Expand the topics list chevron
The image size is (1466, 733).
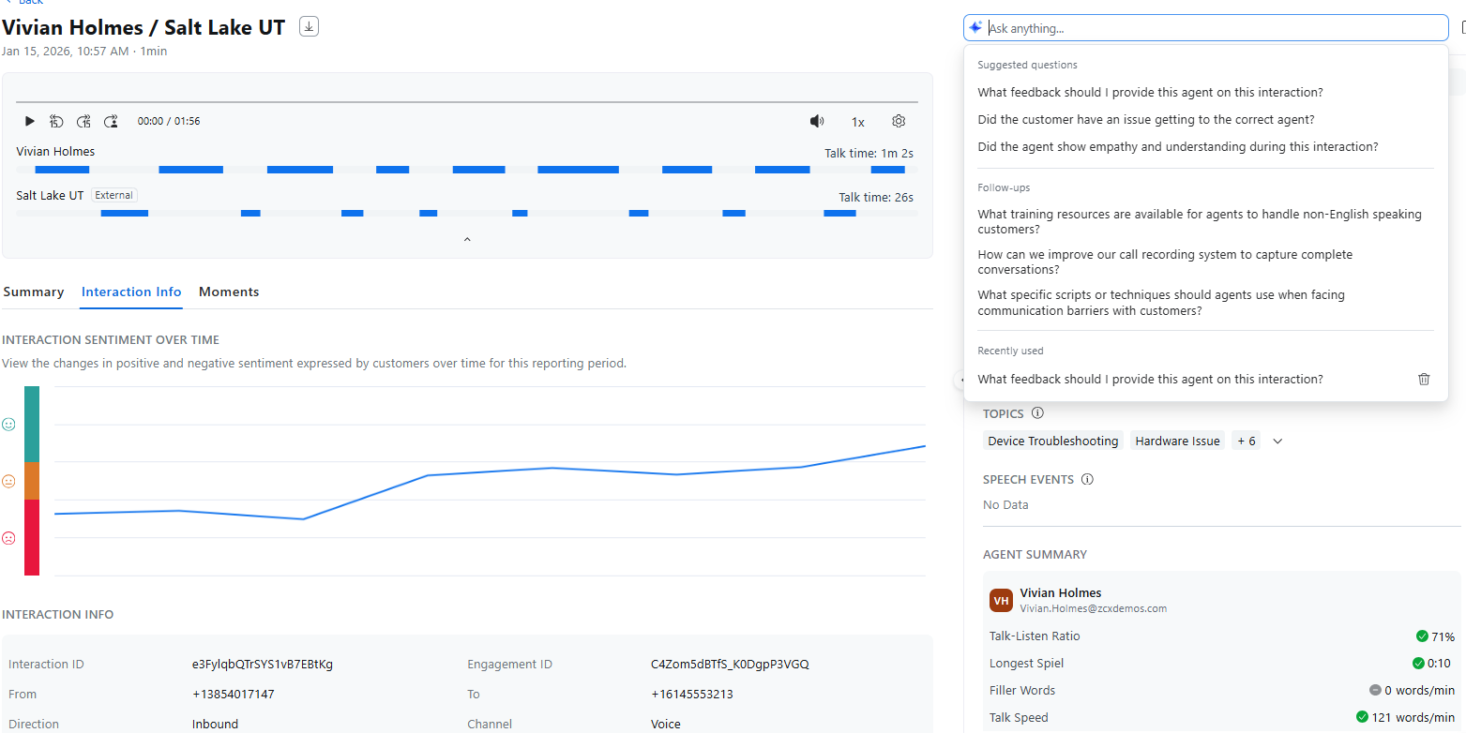1277,441
